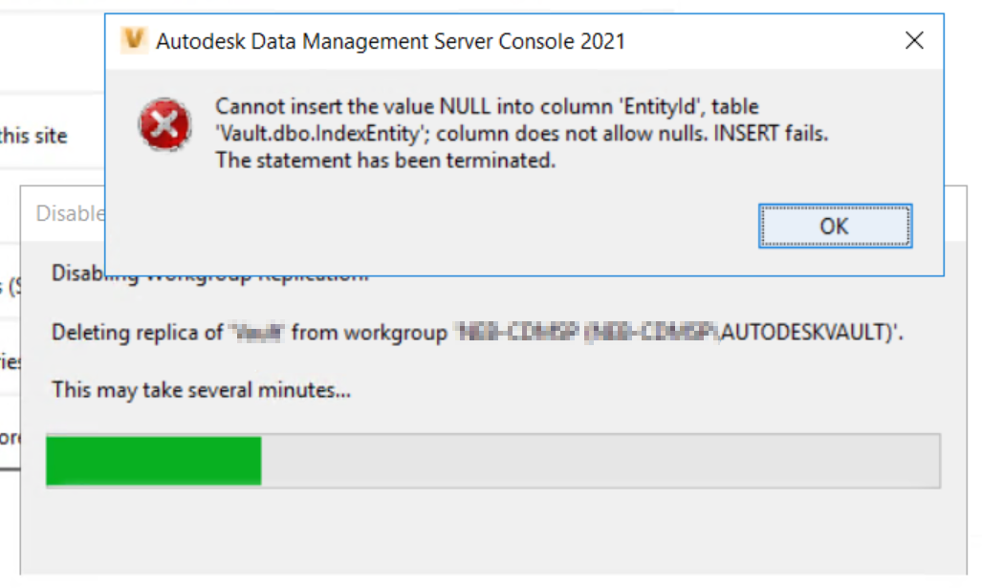Click the 'from workgroup' words in status line

coord(368,334)
